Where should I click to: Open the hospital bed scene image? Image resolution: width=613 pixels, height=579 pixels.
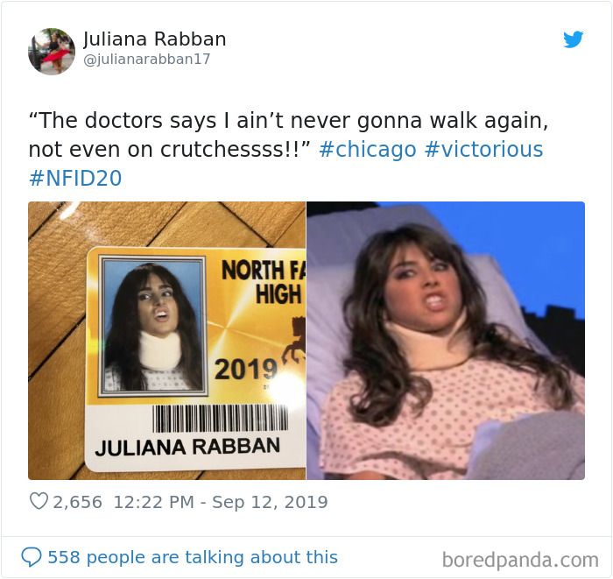click(x=446, y=341)
